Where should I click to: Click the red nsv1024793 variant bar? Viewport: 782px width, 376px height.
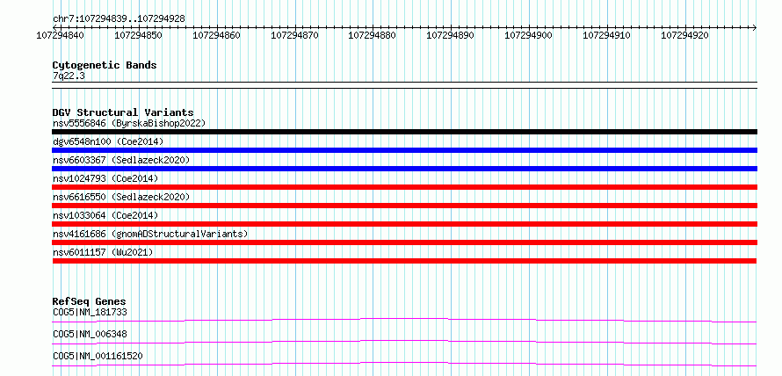point(404,187)
